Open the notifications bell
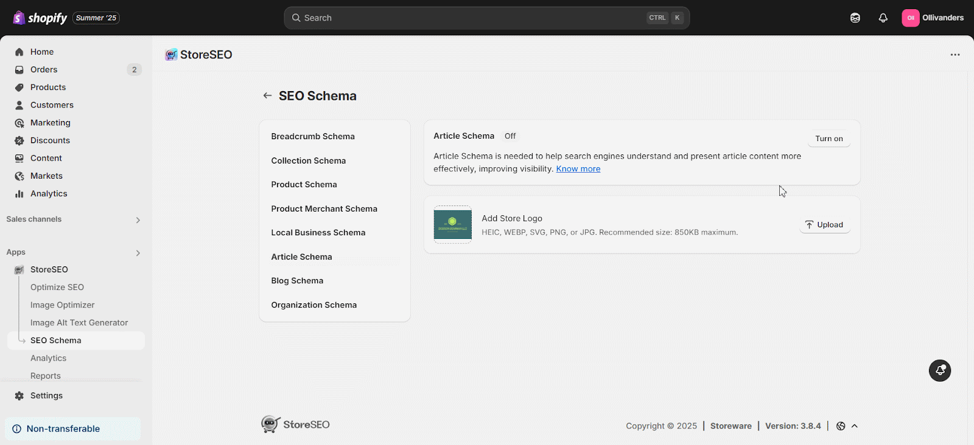Image resolution: width=974 pixels, height=445 pixels. [x=883, y=18]
